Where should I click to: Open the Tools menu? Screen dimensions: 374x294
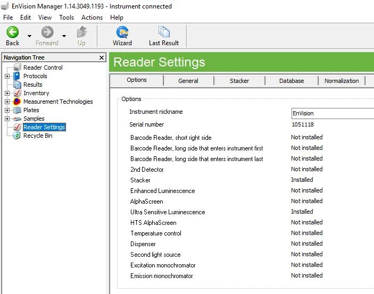67,18
